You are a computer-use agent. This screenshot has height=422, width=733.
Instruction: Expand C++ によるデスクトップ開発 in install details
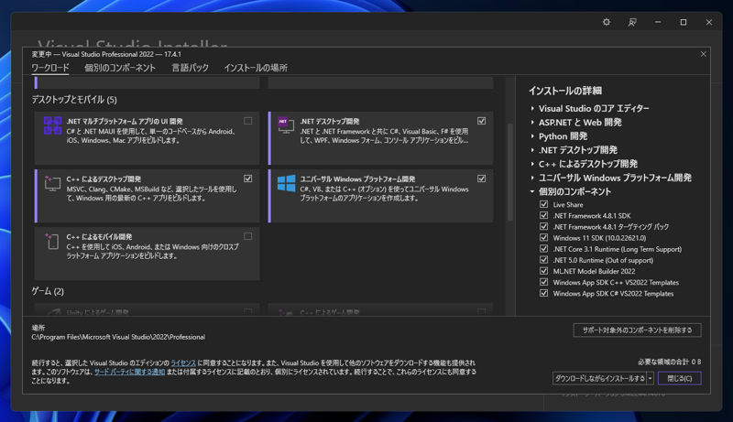[532, 164]
